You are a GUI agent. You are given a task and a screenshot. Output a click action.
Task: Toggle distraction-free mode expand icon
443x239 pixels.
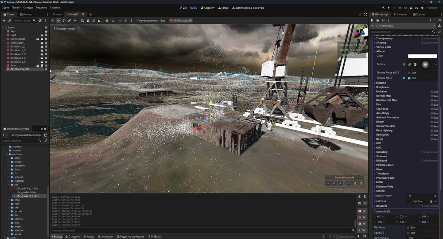coord(365,14)
